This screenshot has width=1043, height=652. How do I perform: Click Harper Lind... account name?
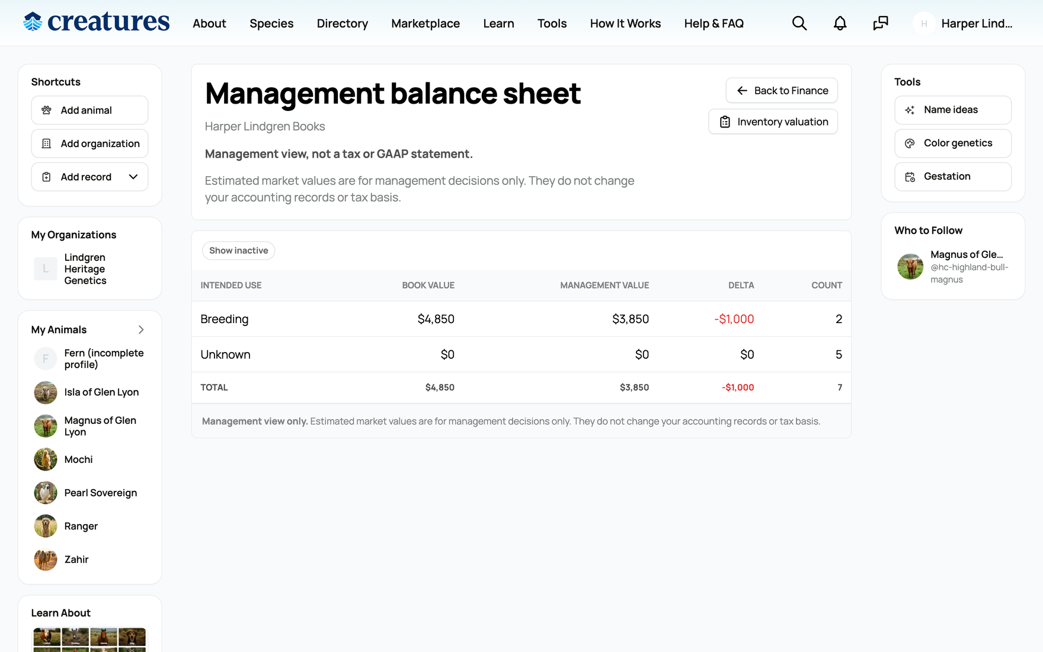pyautogui.click(x=977, y=23)
